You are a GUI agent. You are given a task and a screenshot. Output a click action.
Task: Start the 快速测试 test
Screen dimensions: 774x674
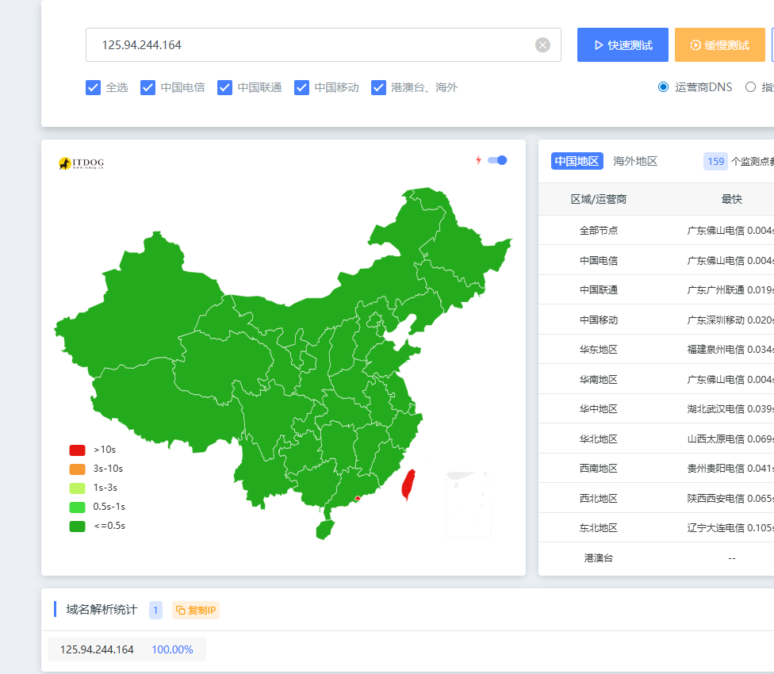(x=623, y=45)
